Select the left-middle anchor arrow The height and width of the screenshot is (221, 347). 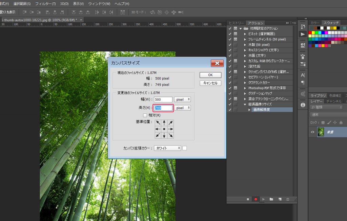click(158, 129)
